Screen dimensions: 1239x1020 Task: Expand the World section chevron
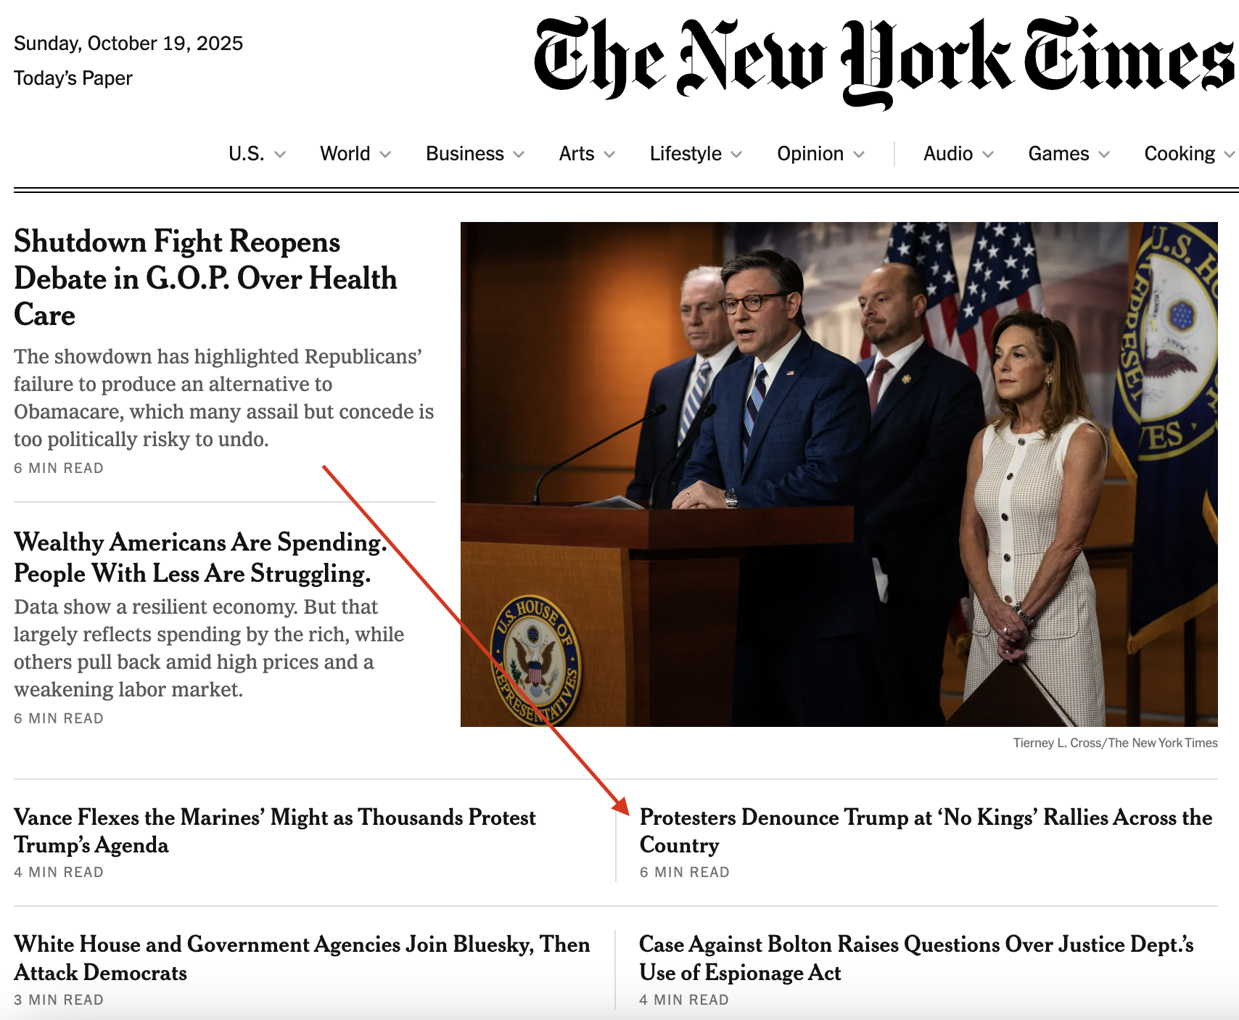(x=385, y=155)
